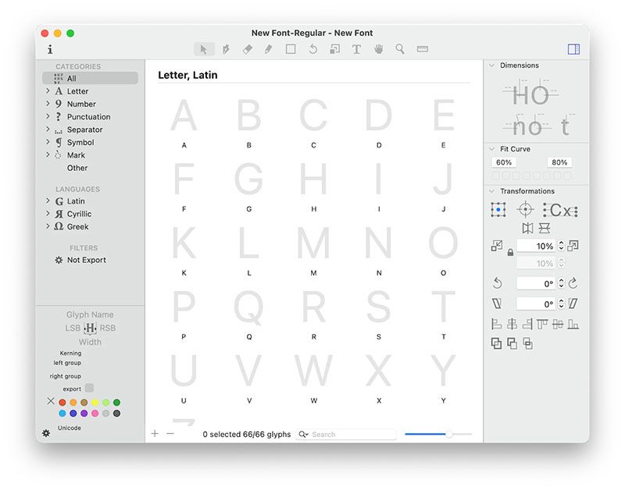This screenshot has height=490, width=625.
Task: Set transformation origin grid point
Action: tap(498, 209)
